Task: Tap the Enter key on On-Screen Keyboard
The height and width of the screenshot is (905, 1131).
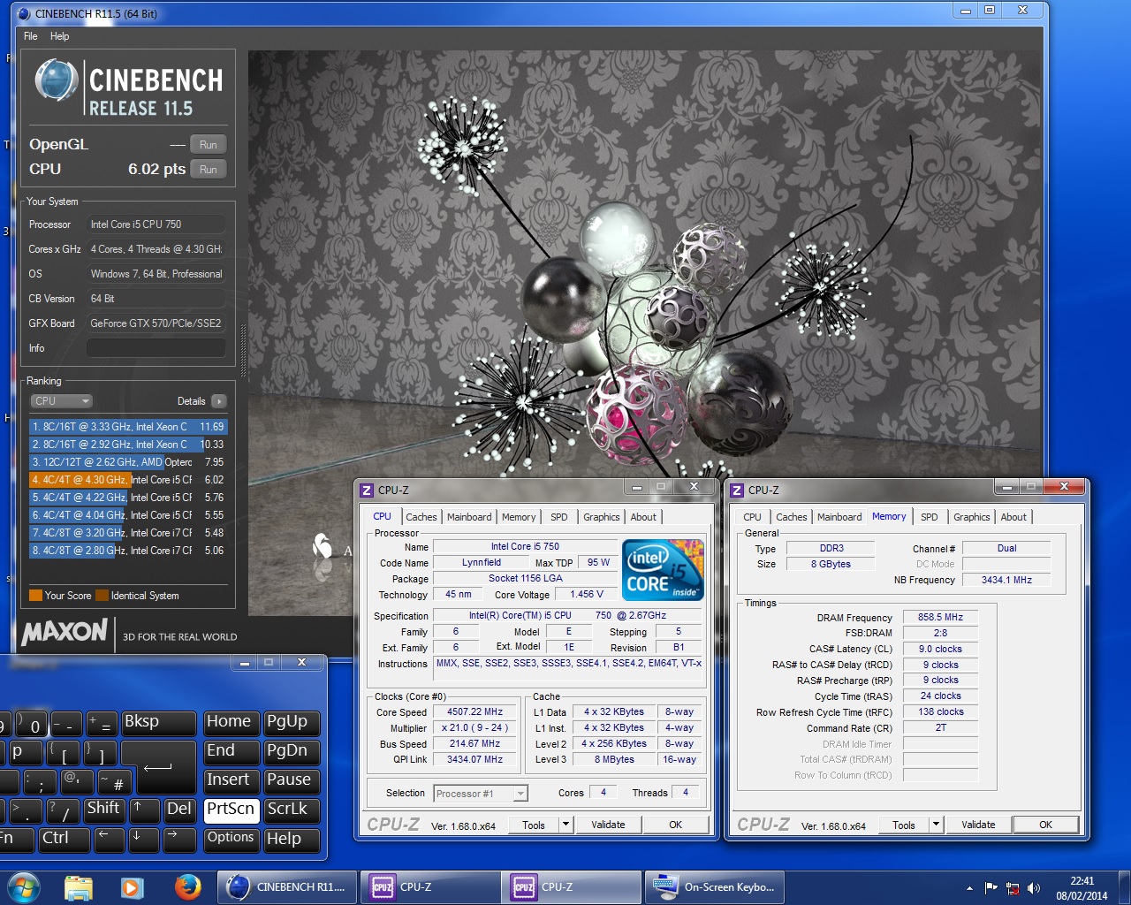Action: click(x=158, y=766)
